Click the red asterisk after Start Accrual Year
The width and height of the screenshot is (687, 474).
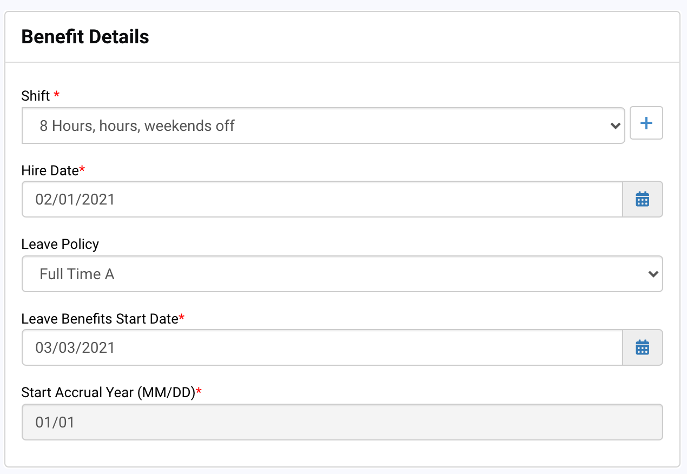pyautogui.click(x=199, y=391)
